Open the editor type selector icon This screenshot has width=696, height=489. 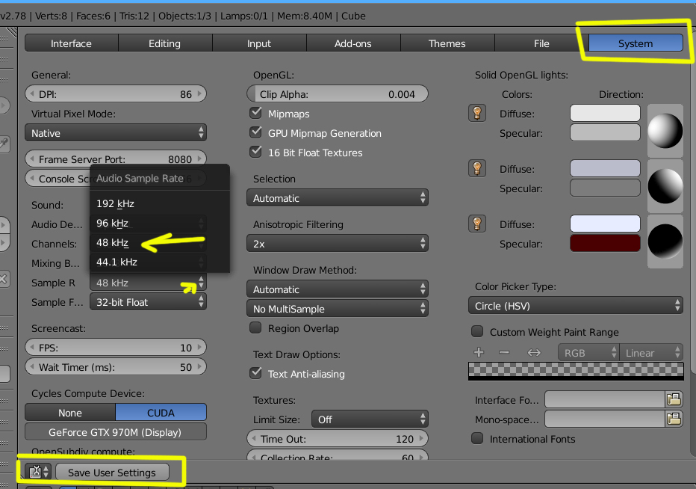[38, 472]
